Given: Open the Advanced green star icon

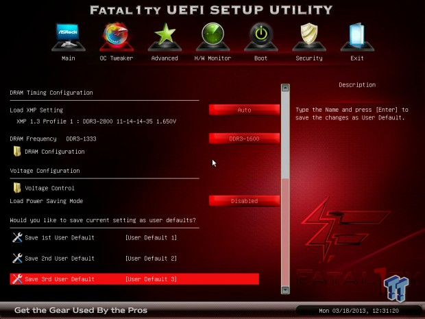Looking at the screenshot, I should click(165, 37).
